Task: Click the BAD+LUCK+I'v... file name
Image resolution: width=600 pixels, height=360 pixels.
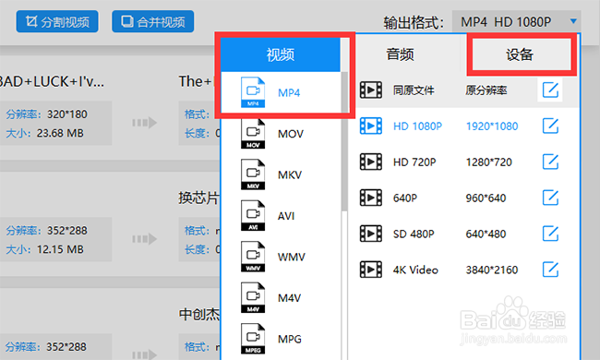Action: [x=52, y=81]
